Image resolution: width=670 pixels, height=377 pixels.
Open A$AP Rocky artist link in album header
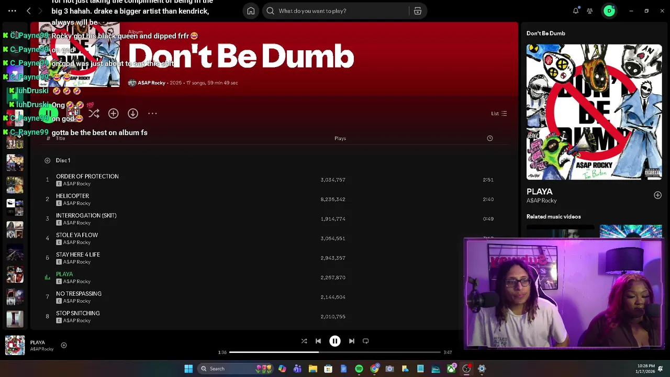coord(151,83)
